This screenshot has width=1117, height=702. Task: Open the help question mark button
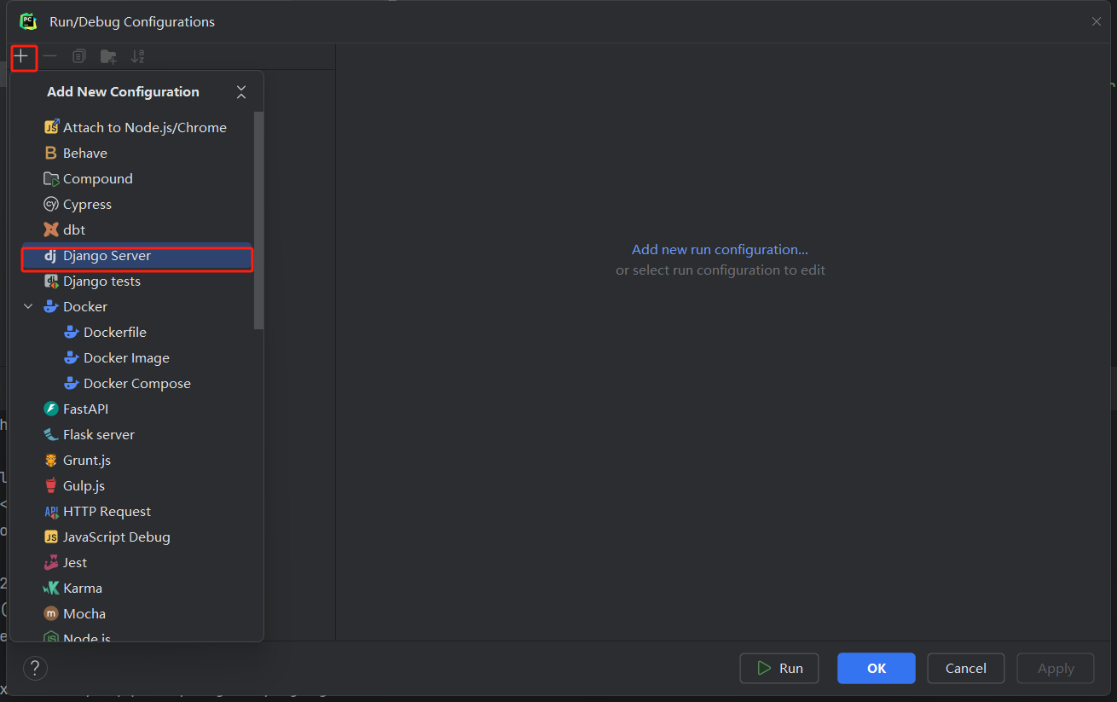[35, 668]
